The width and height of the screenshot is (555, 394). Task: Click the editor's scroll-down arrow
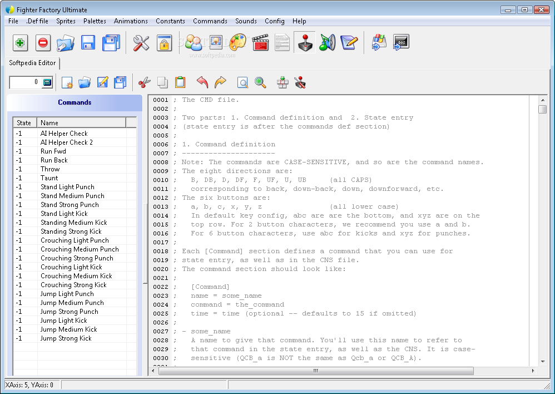tap(543, 362)
